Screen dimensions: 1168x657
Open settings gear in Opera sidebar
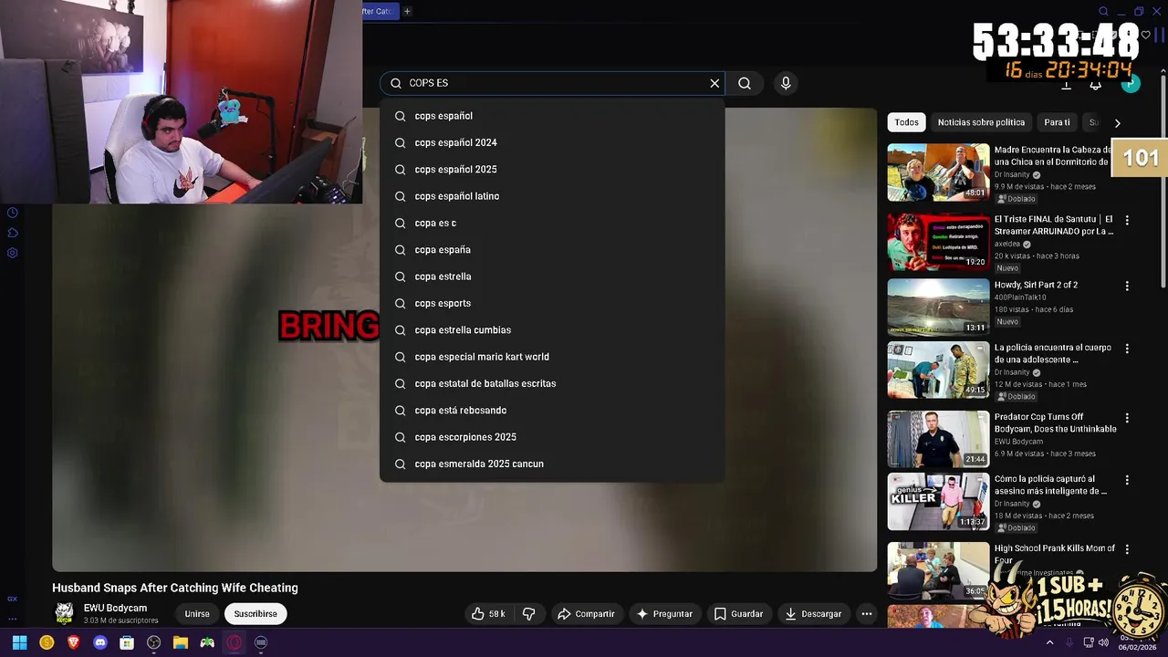pyautogui.click(x=13, y=253)
